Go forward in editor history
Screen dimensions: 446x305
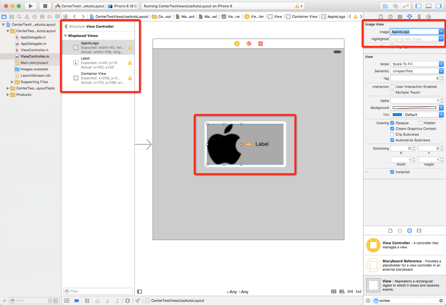click(x=83, y=17)
